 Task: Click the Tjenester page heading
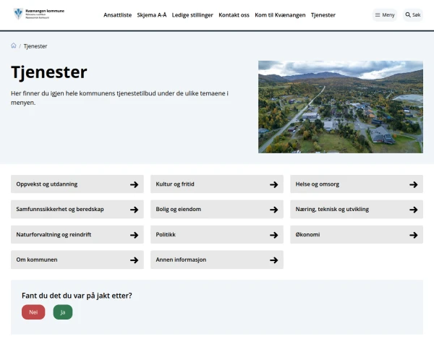(49, 72)
